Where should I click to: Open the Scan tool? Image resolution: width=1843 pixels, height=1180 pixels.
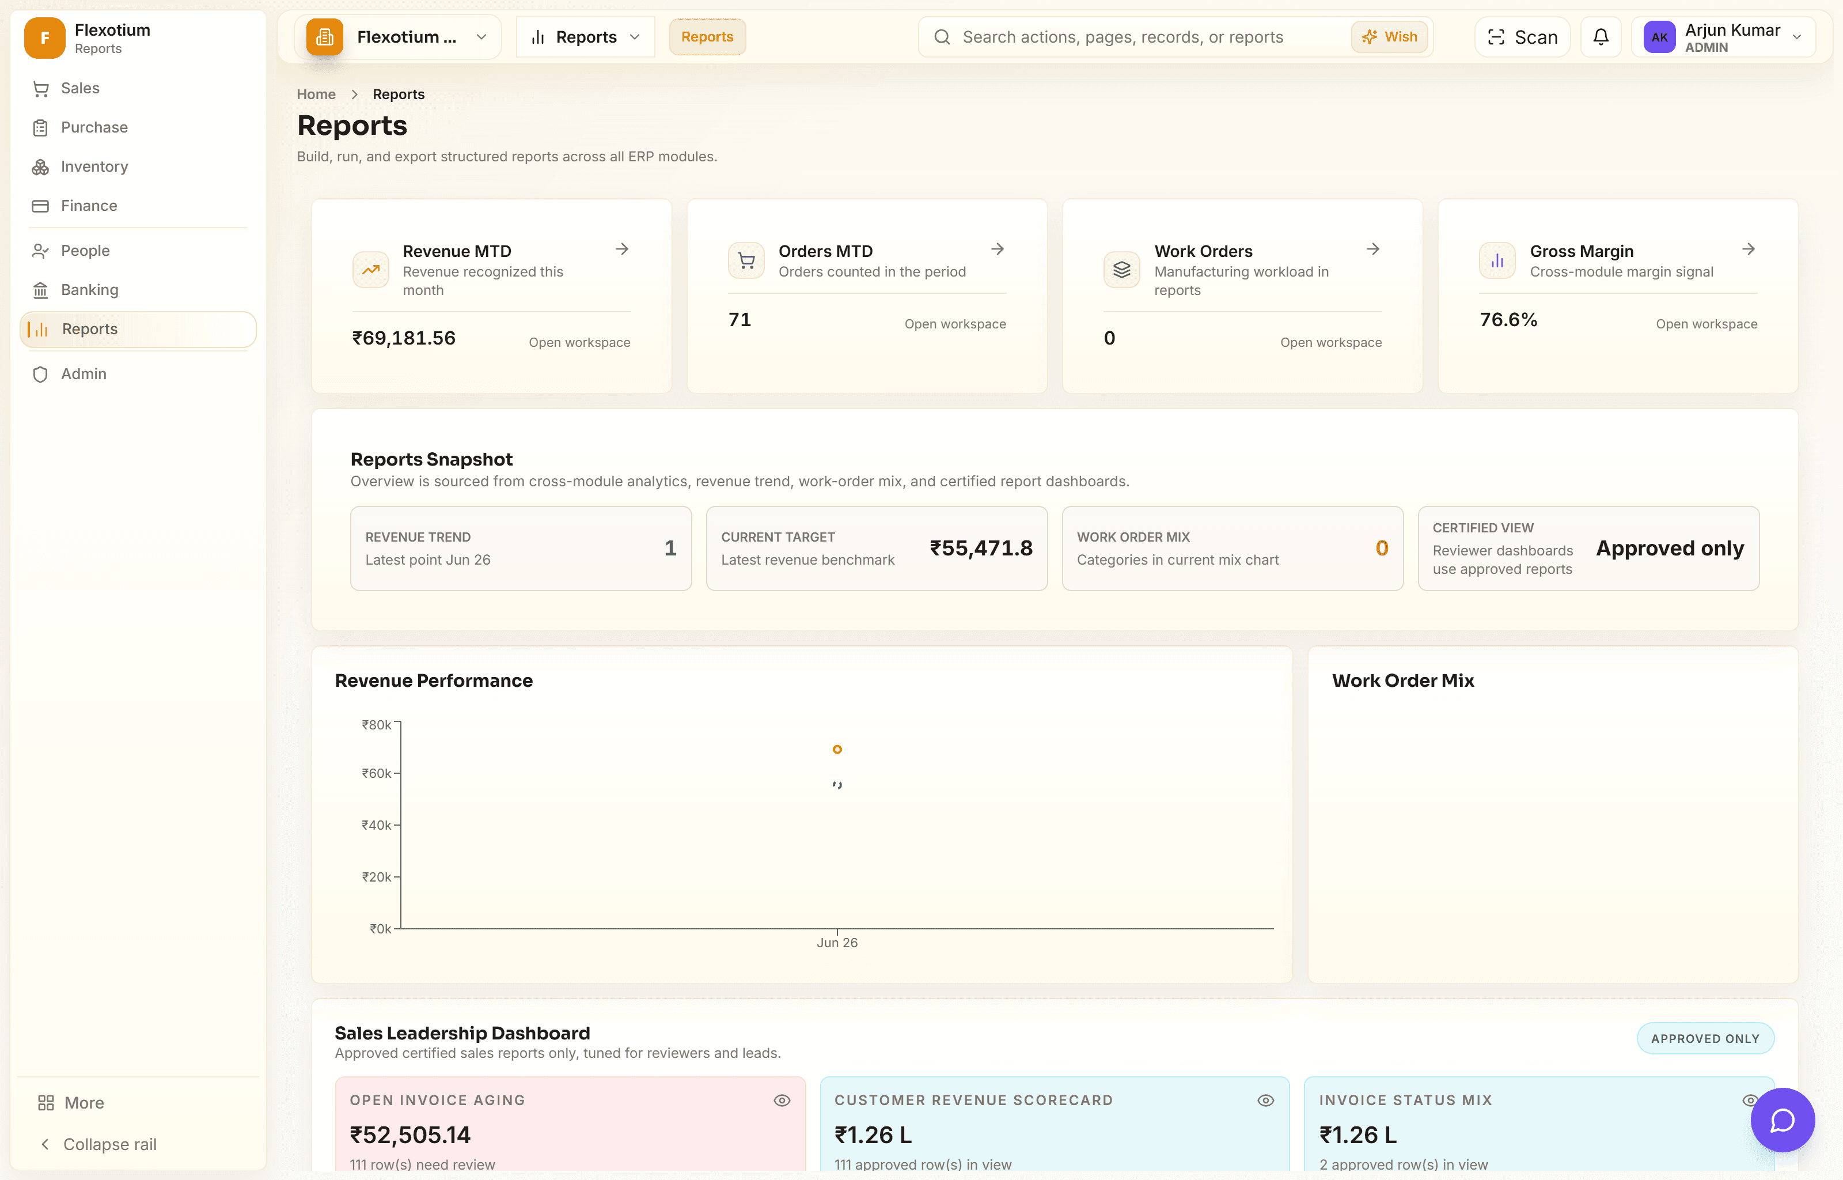click(1522, 37)
